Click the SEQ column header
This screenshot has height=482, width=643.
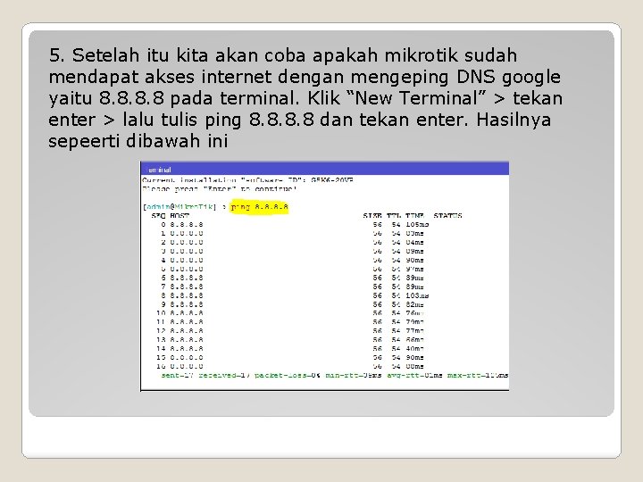pos(159,216)
